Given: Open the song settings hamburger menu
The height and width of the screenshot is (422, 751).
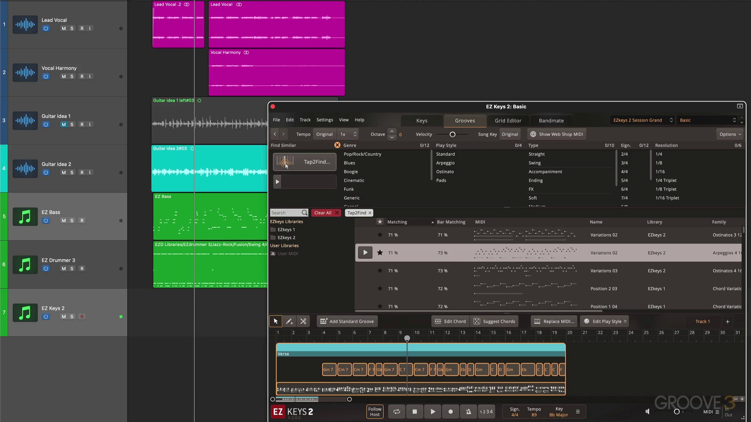Looking at the screenshot, I should coord(578,411).
